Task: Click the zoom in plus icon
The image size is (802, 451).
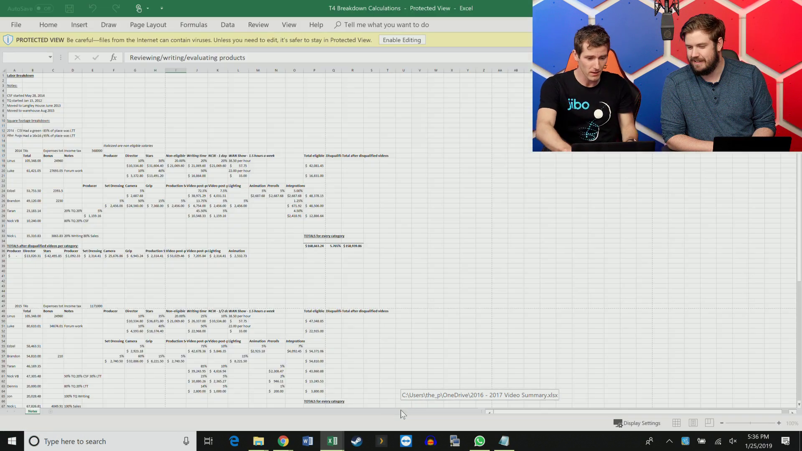Action: tap(779, 423)
